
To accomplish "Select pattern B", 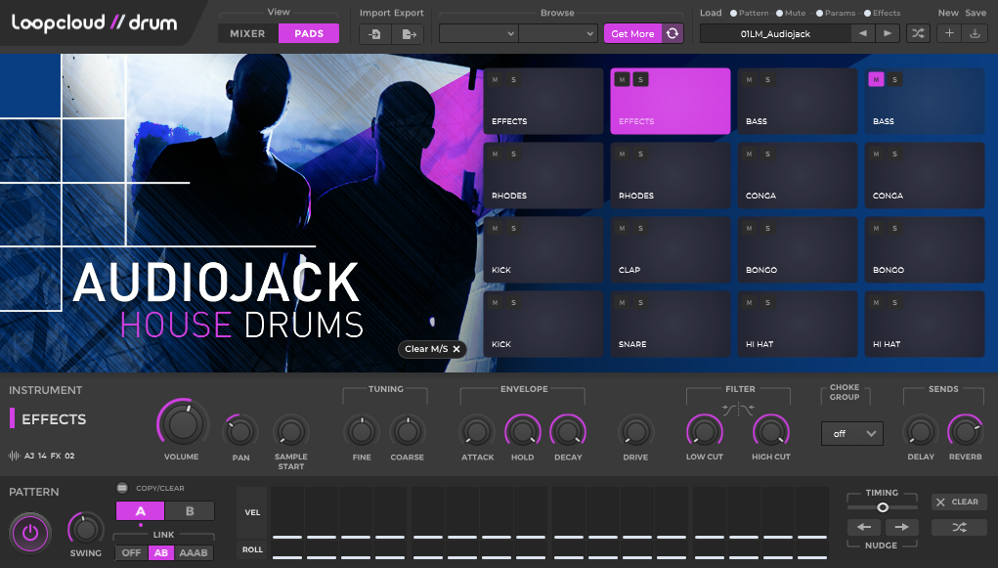I will pyautogui.click(x=190, y=511).
